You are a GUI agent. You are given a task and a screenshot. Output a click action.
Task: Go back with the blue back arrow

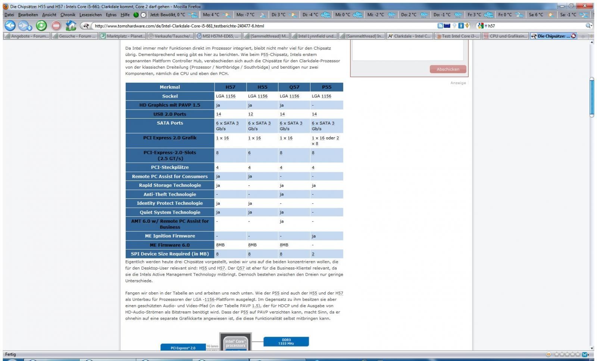10,25
